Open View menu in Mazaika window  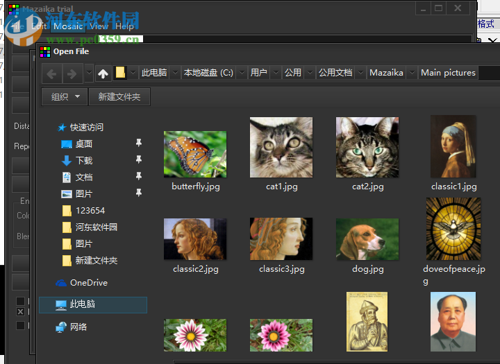point(99,26)
